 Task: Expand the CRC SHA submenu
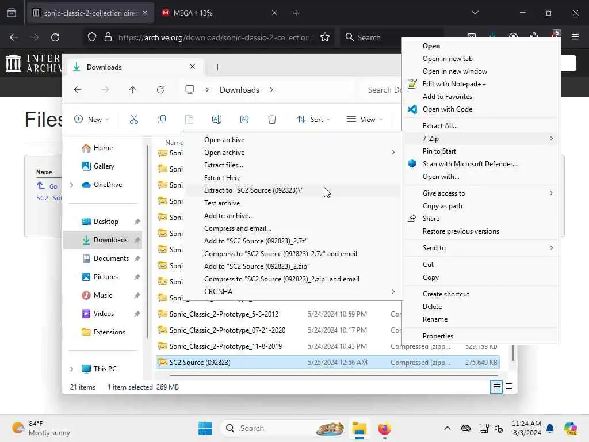coord(393,292)
